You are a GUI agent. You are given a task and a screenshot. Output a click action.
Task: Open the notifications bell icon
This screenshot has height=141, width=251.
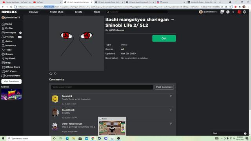point(222,12)
